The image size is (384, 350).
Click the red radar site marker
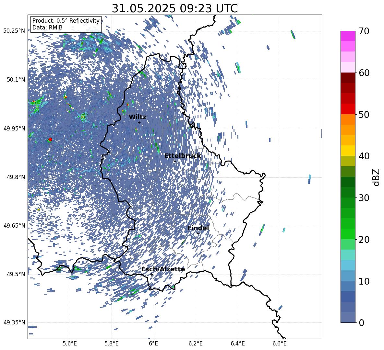tap(50, 139)
